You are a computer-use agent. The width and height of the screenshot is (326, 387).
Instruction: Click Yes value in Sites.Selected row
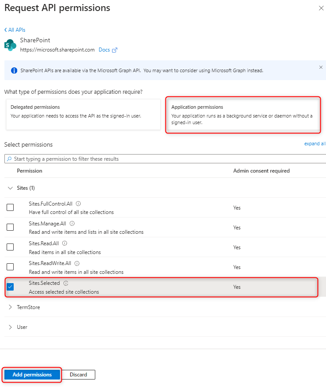[x=237, y=287]
